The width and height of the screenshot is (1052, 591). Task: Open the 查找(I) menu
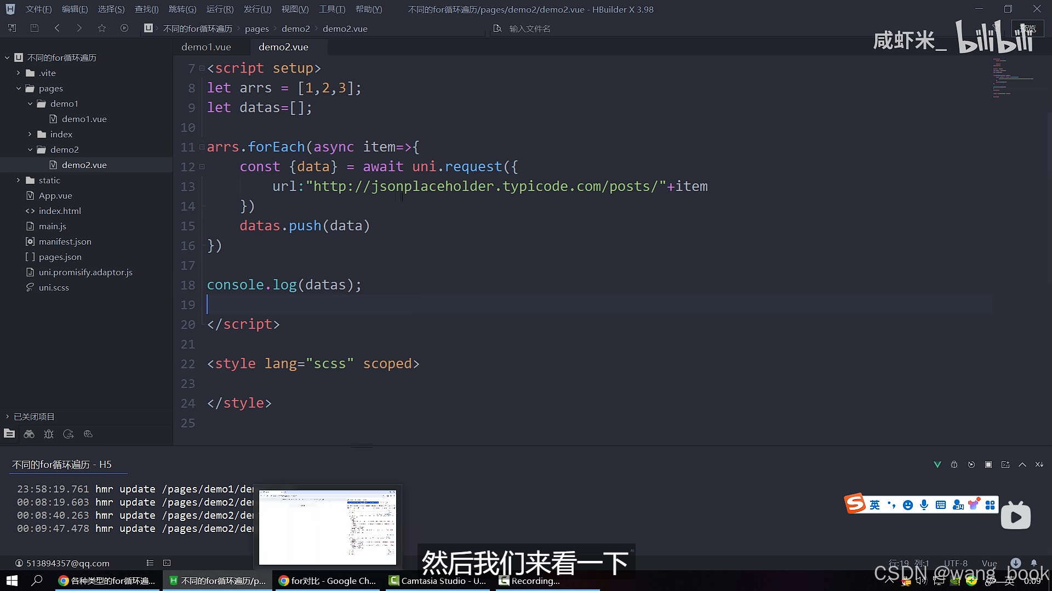(146, 9)
